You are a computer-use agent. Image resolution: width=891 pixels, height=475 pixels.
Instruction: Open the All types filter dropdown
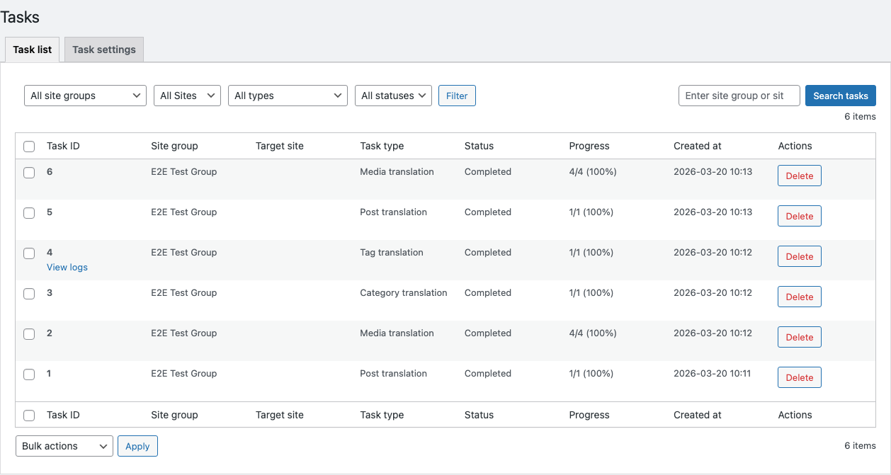288,96
